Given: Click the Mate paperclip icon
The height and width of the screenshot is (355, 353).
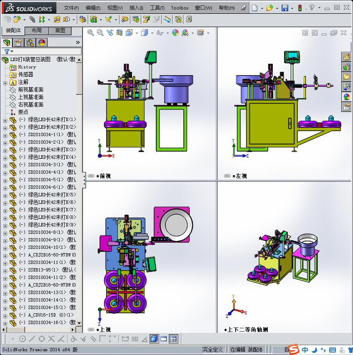Looking at the screenshot, I should coord(32,20).
